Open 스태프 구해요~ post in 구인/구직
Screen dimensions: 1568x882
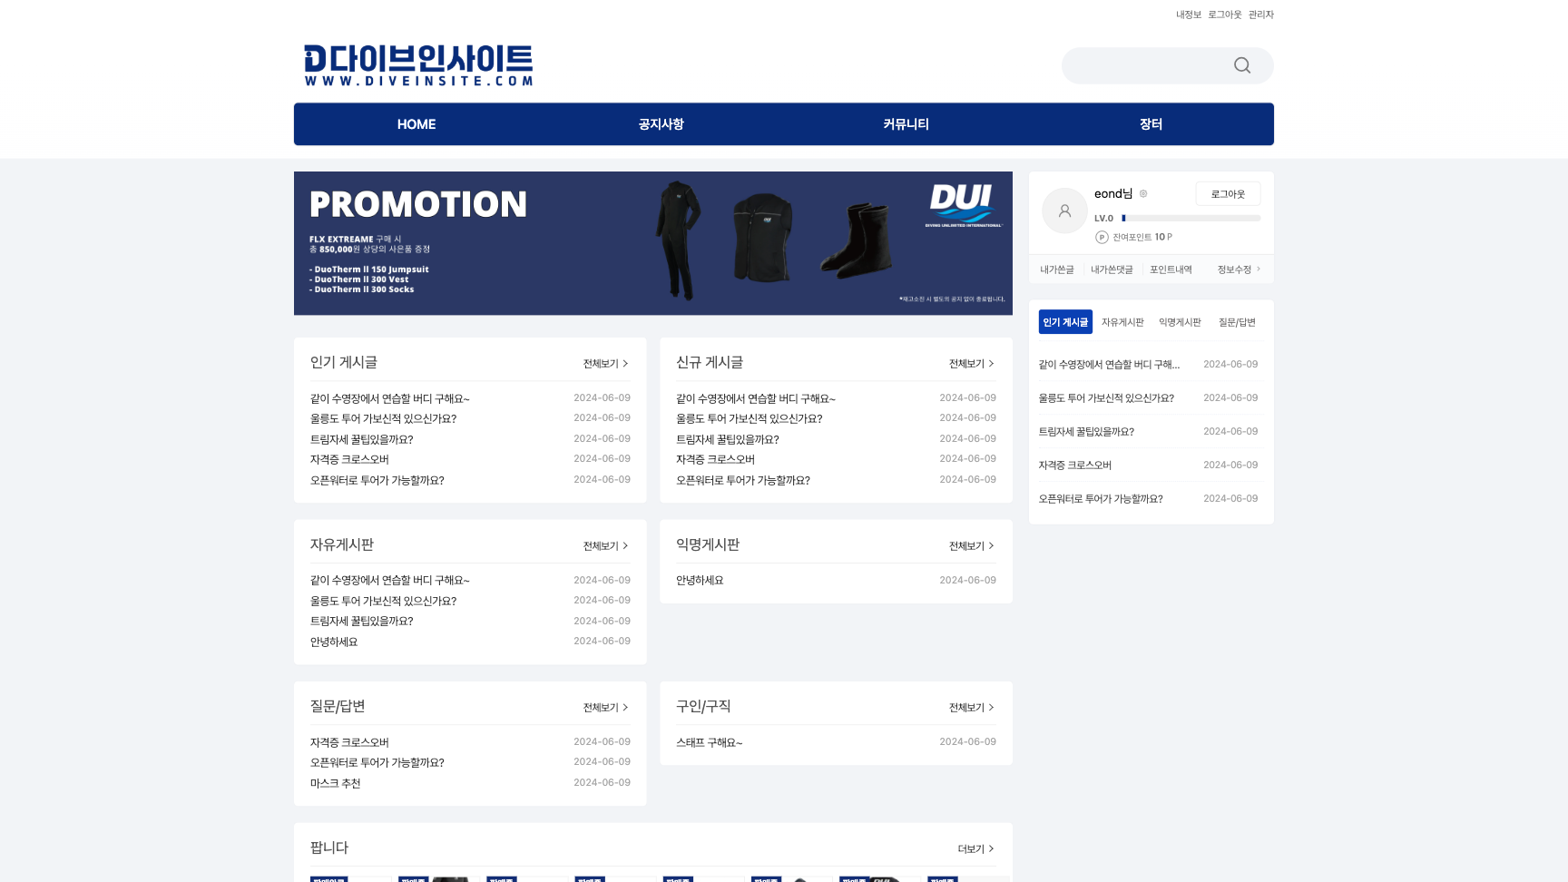(x=710, y=741)
